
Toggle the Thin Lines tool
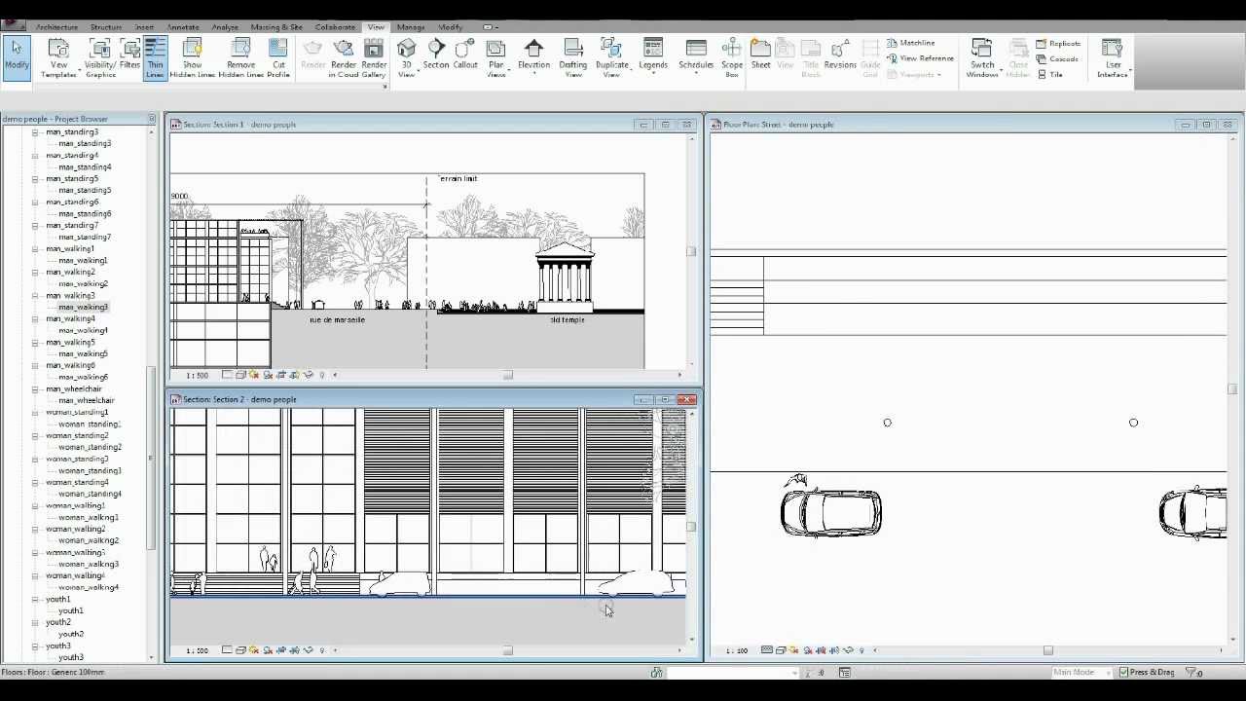tap(155, 57)
